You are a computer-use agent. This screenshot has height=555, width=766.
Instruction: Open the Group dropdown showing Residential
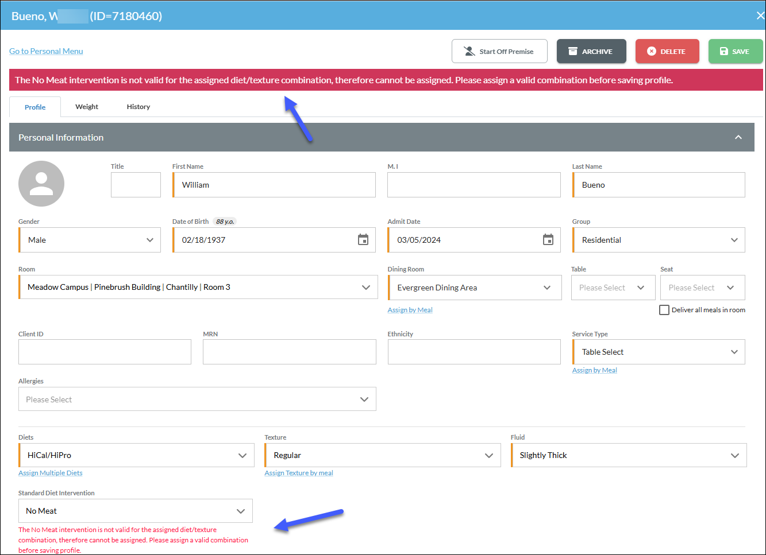[x=659, y=240]
